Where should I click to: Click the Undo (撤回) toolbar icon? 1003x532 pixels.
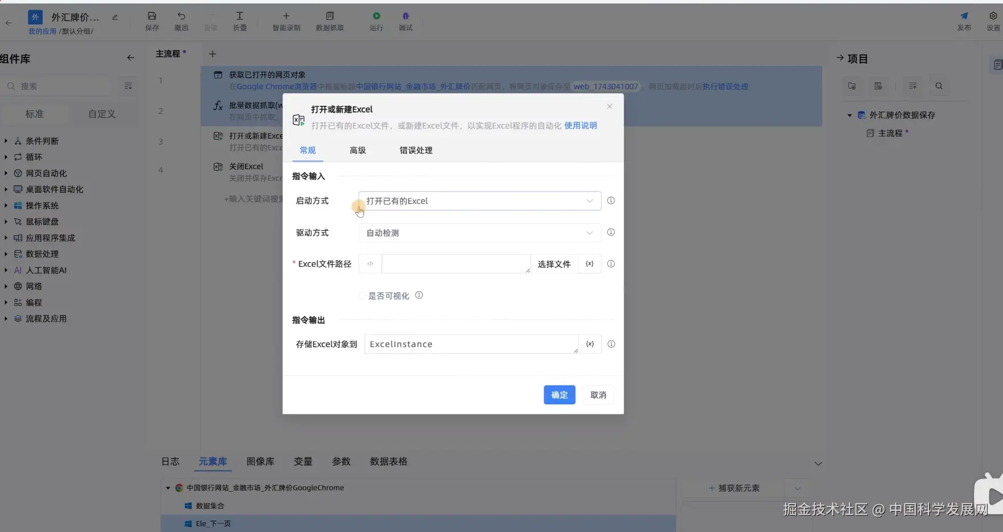181,21
